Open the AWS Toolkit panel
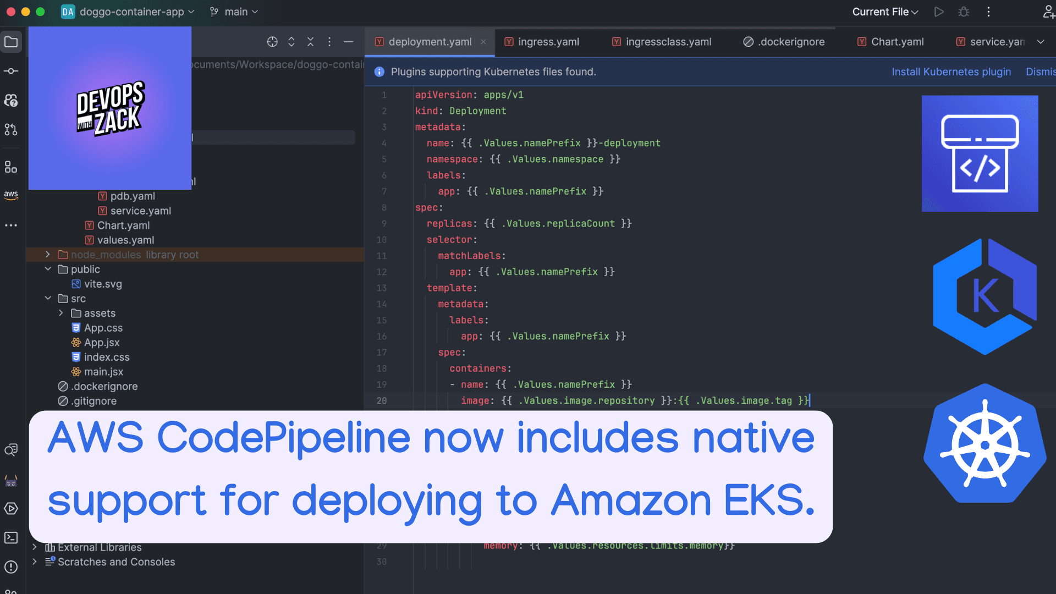The image size is (1056, 594). point(11,195)
